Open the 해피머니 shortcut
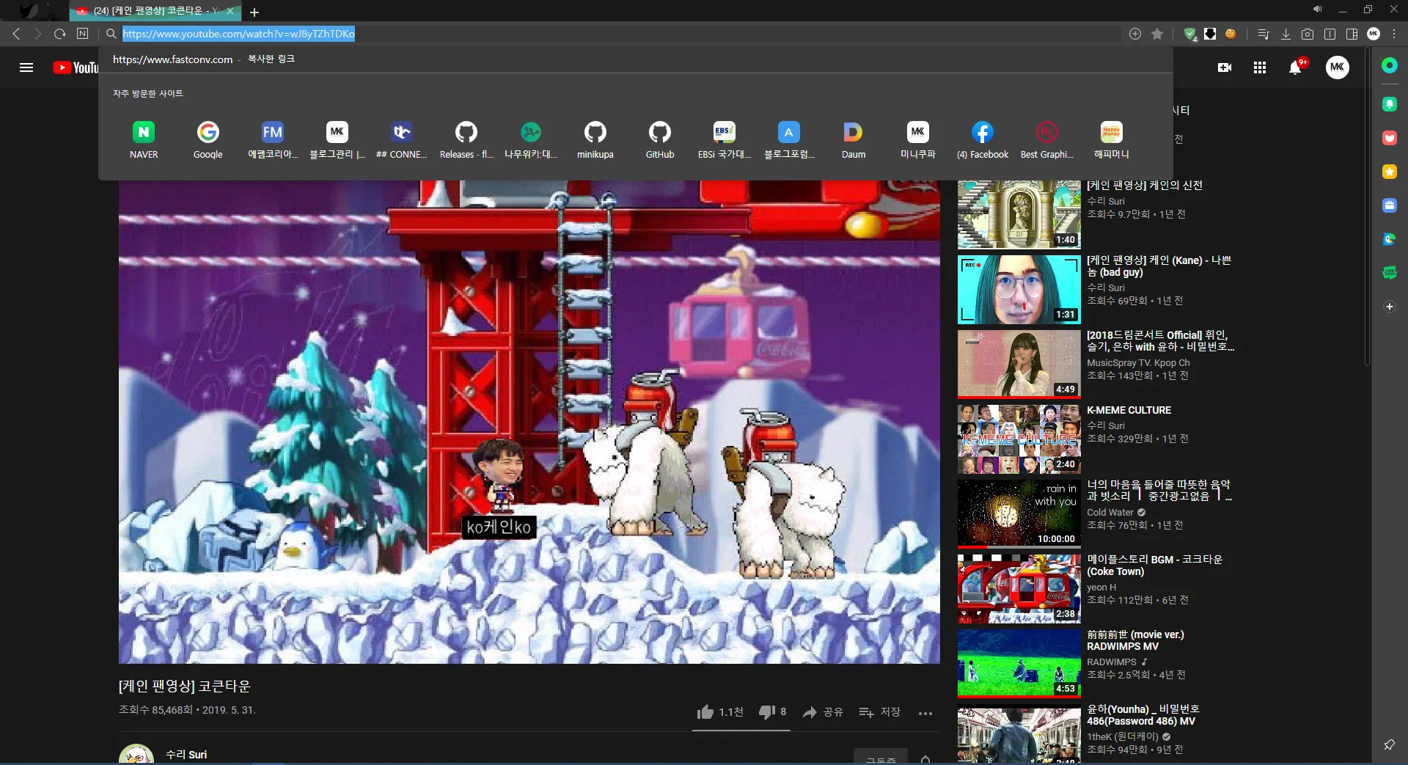This screenshot has height=765, width=1408. pyautogui.click(x=1112, y=139)
